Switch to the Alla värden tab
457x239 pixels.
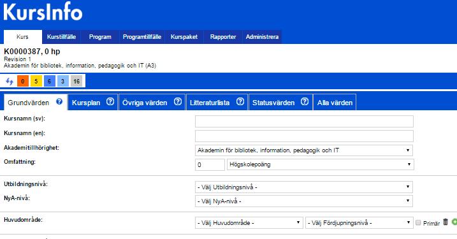pos(335,103)
